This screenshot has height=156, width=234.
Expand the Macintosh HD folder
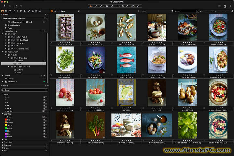3,82
